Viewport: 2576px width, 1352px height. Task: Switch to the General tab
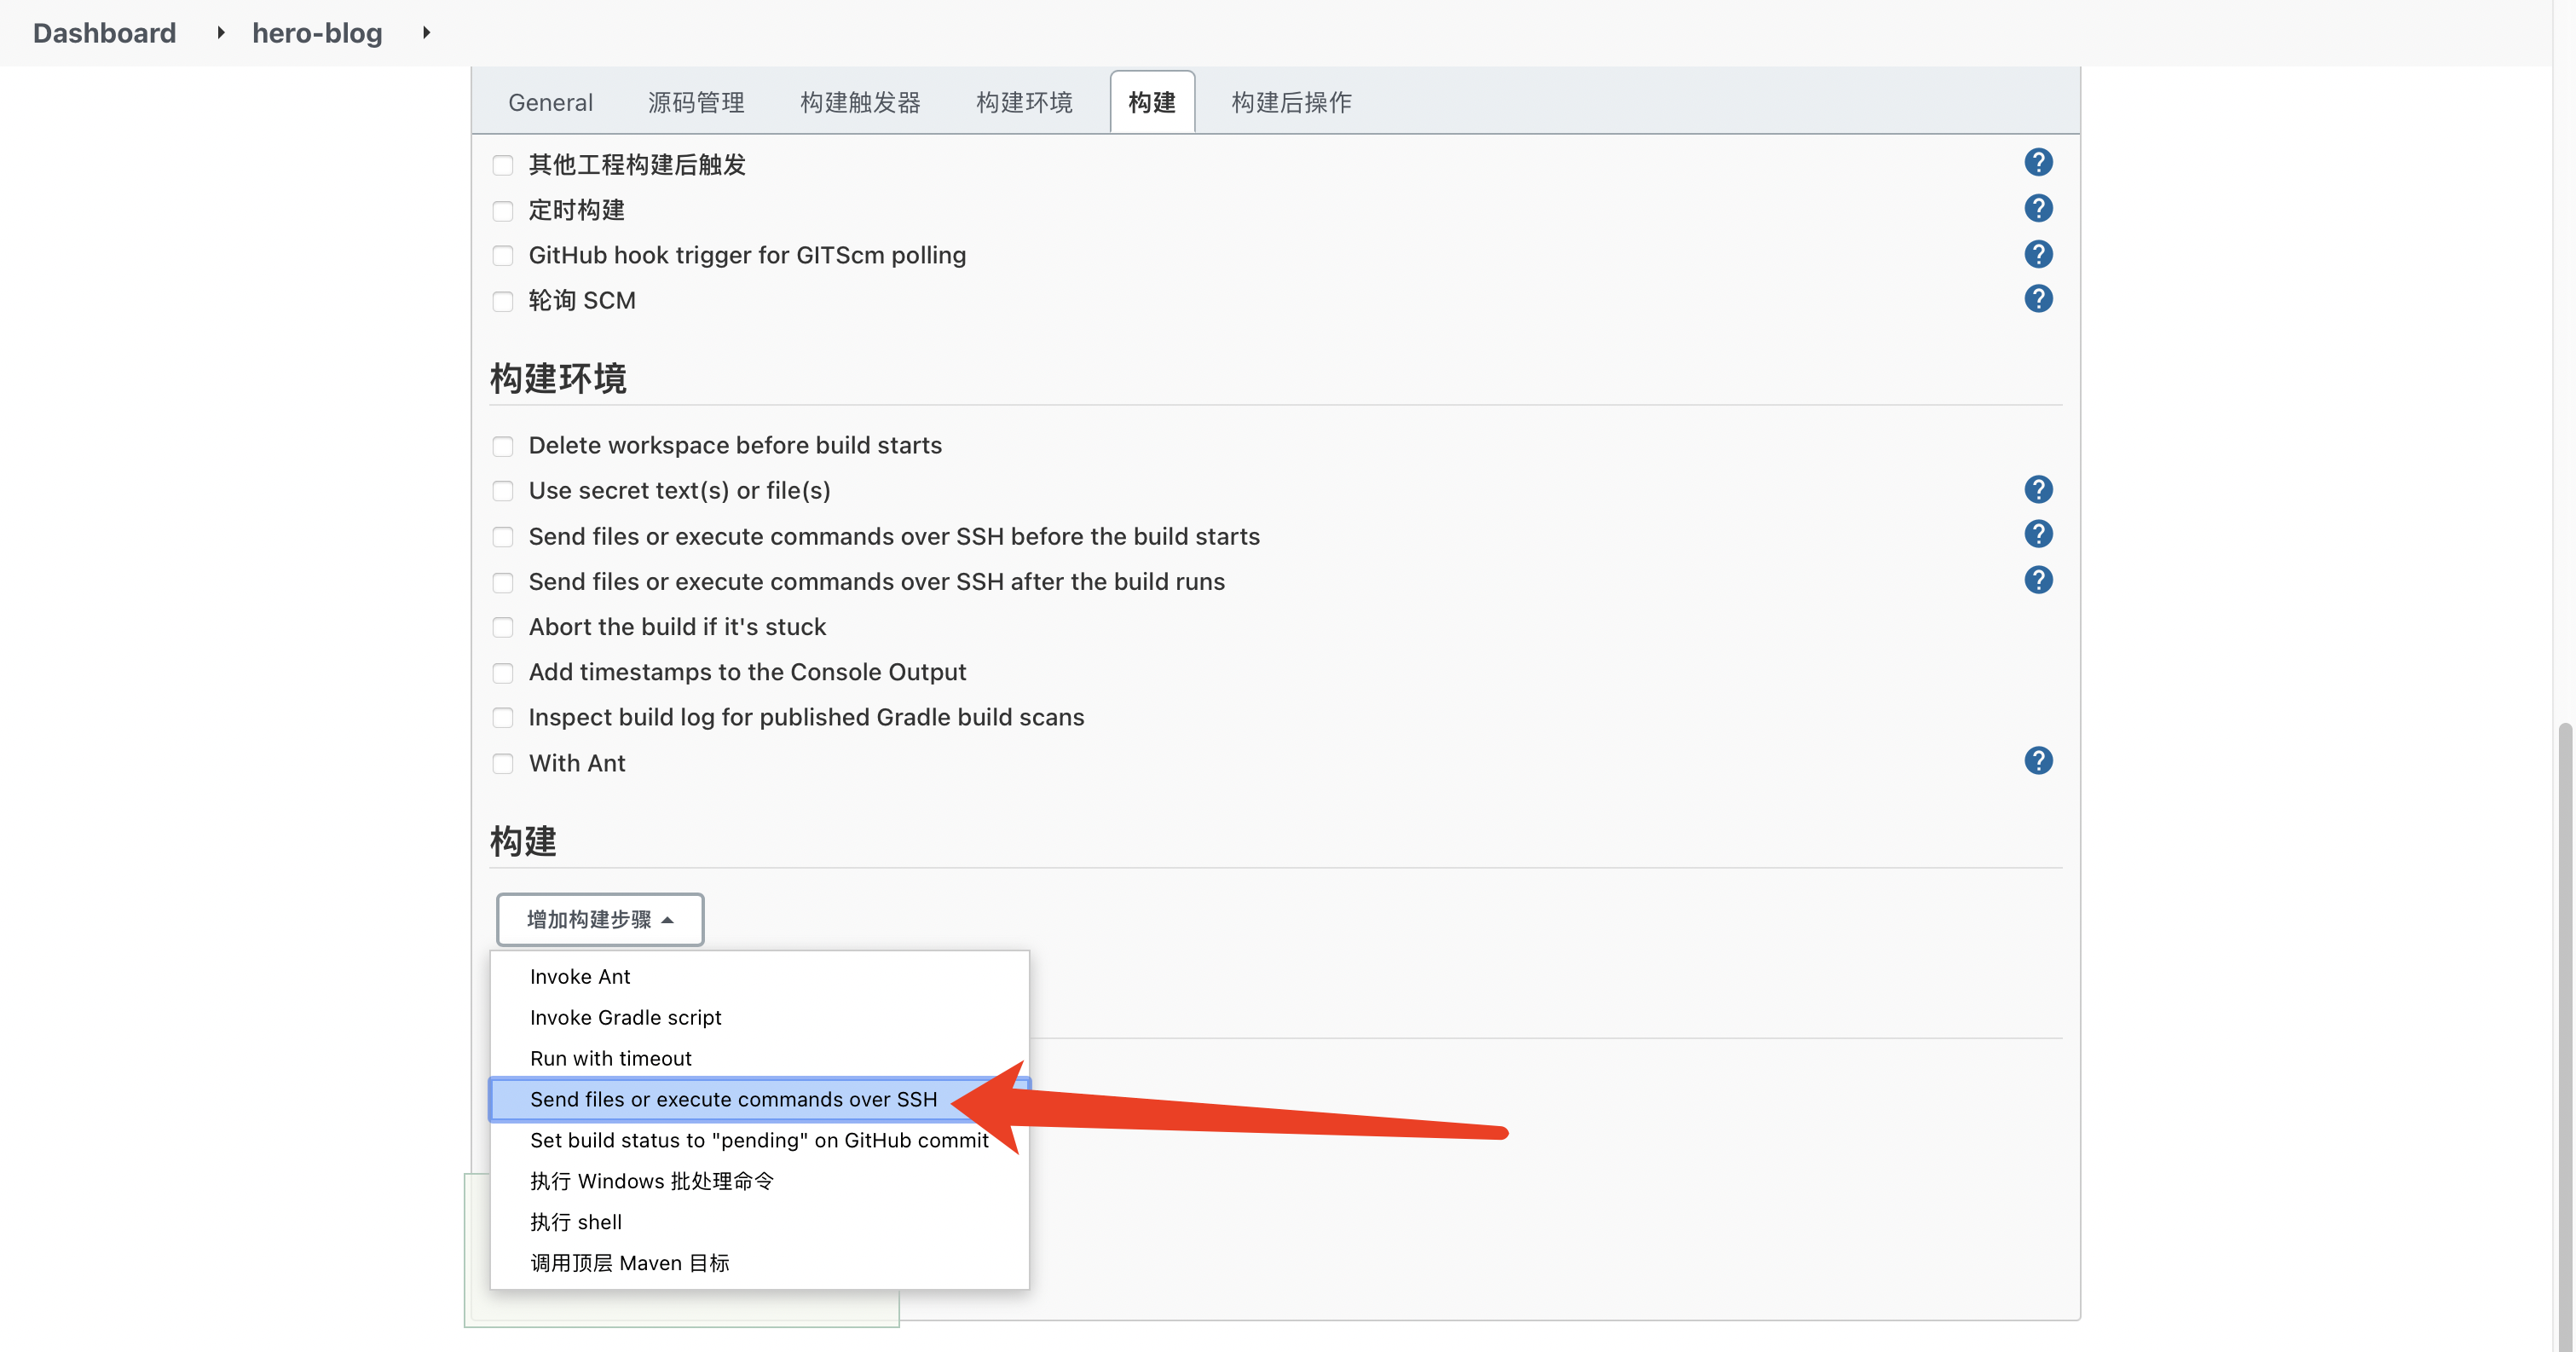[550, 101]
